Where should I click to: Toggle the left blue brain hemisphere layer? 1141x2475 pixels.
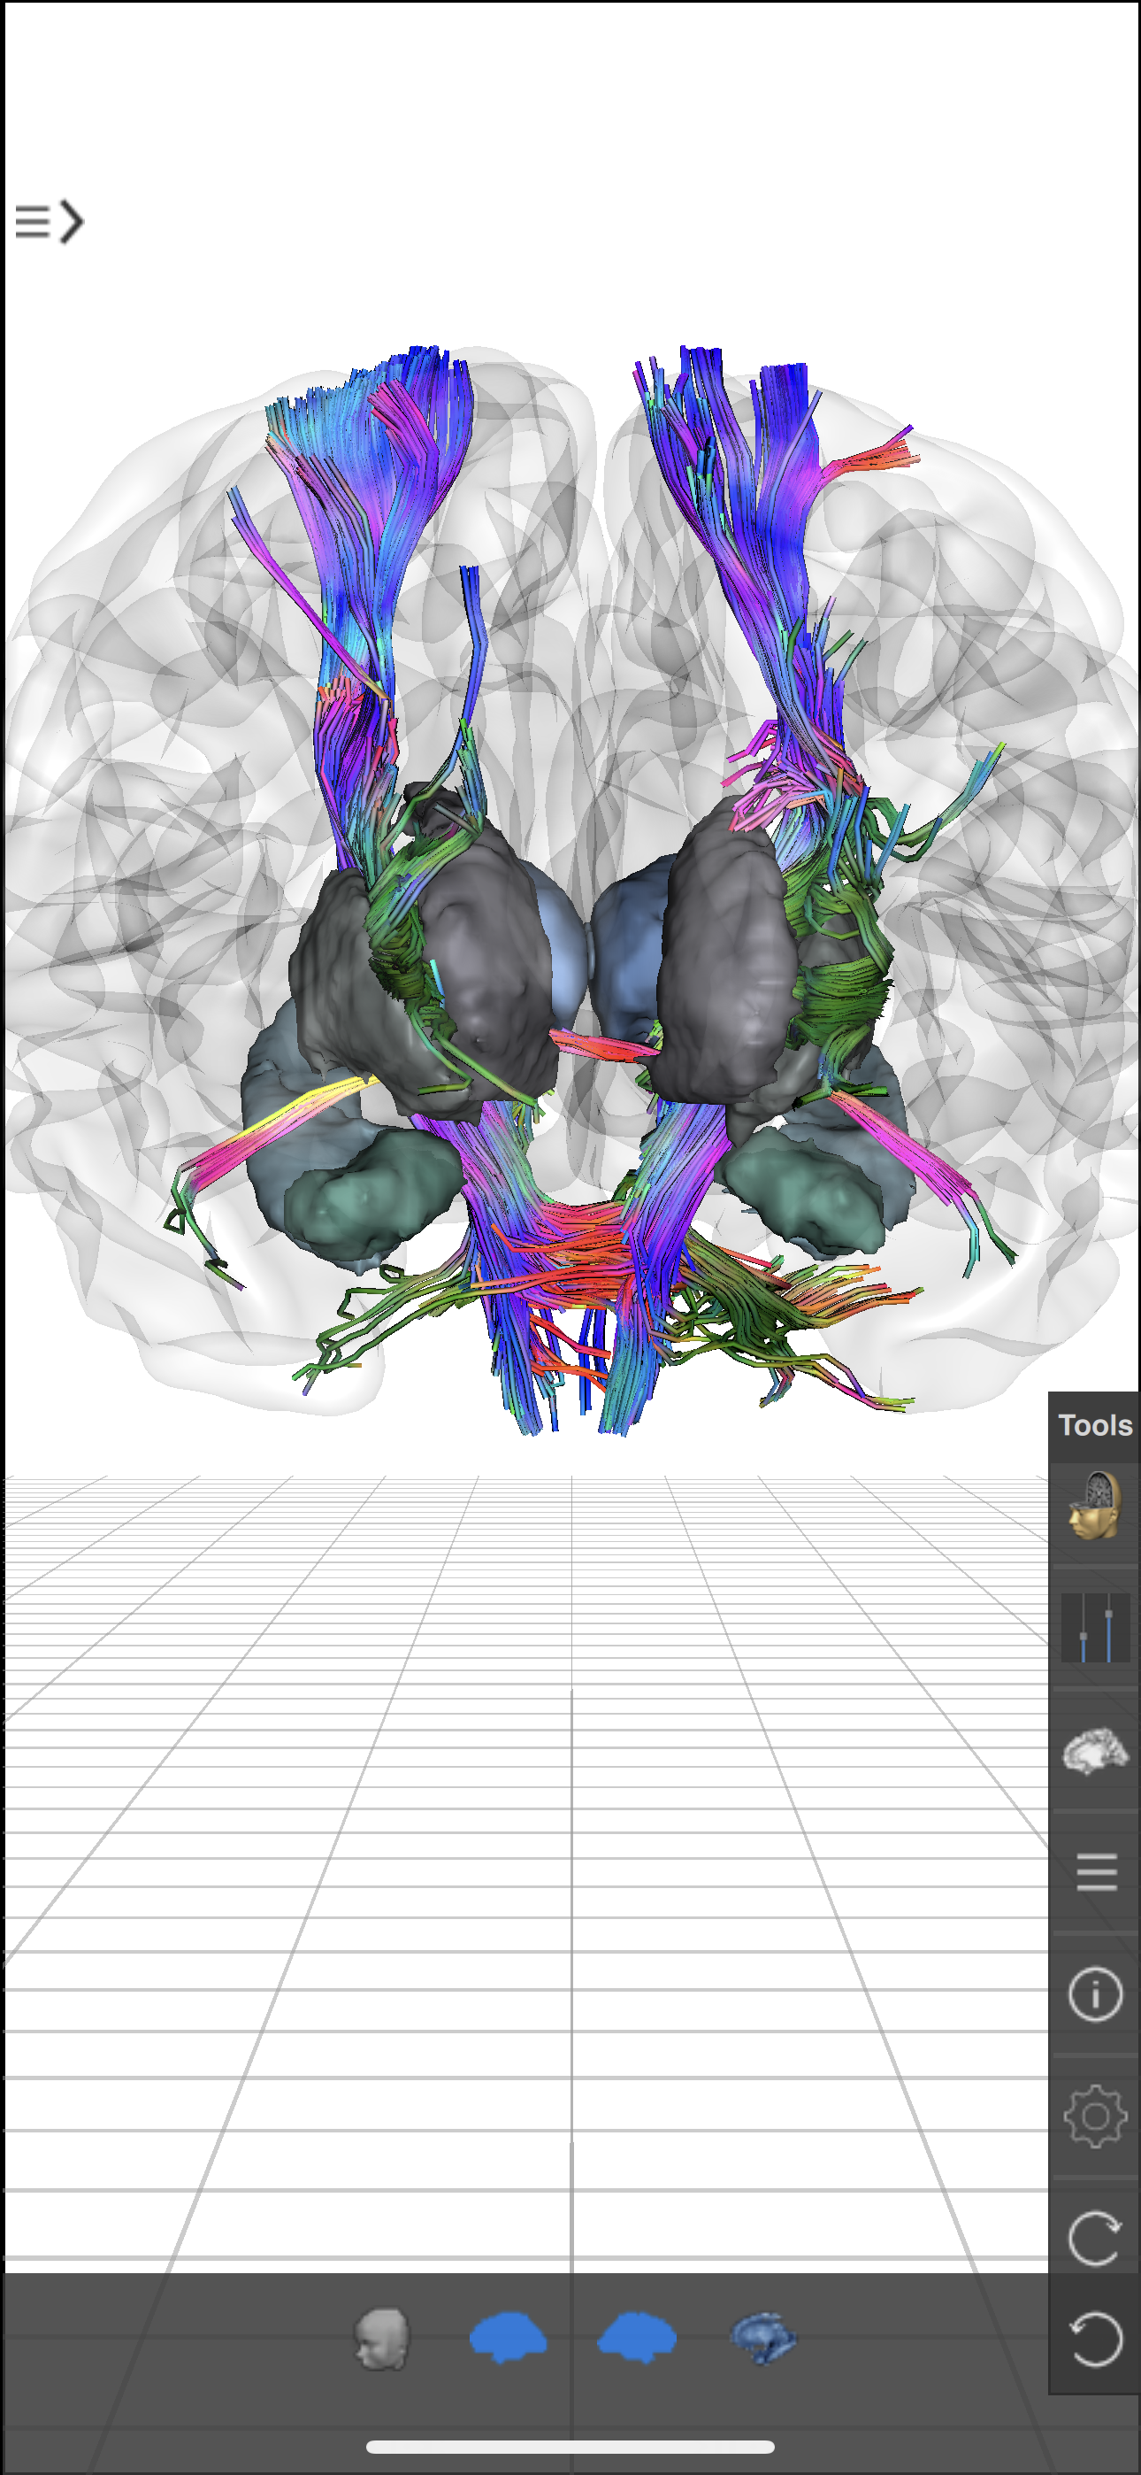(508, 2338)
